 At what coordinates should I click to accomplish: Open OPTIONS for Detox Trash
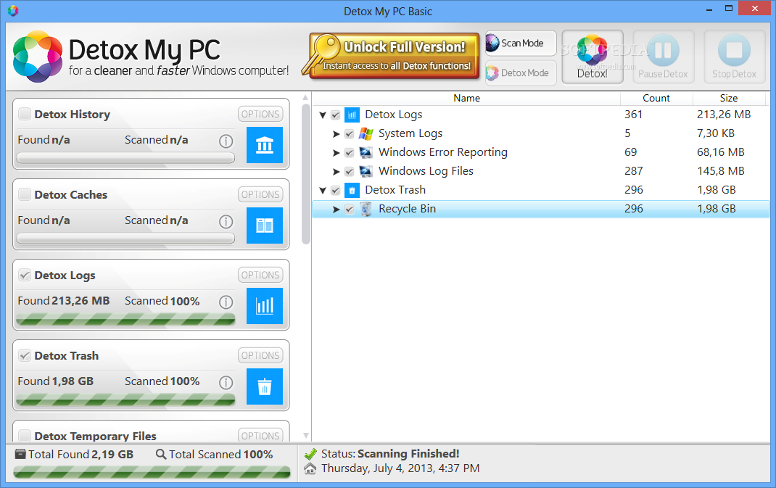(x=260, y=355)
